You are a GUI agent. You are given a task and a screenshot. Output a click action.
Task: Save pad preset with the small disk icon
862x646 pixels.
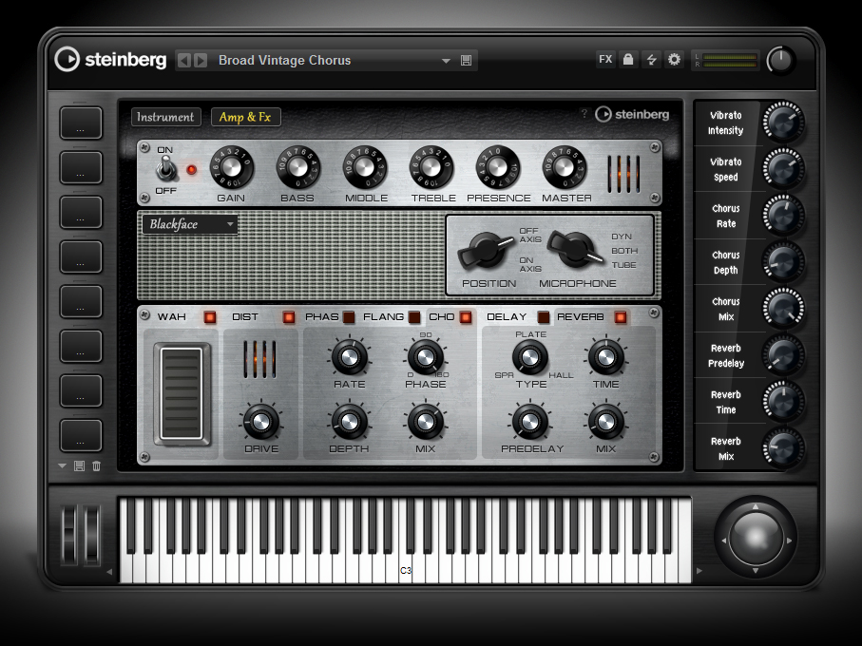79,465
